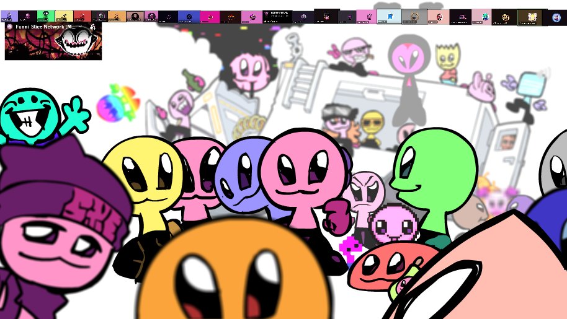567x319 pixels.
Task: Select the dark tile with round blue avatar
Action: click(555, 17)
